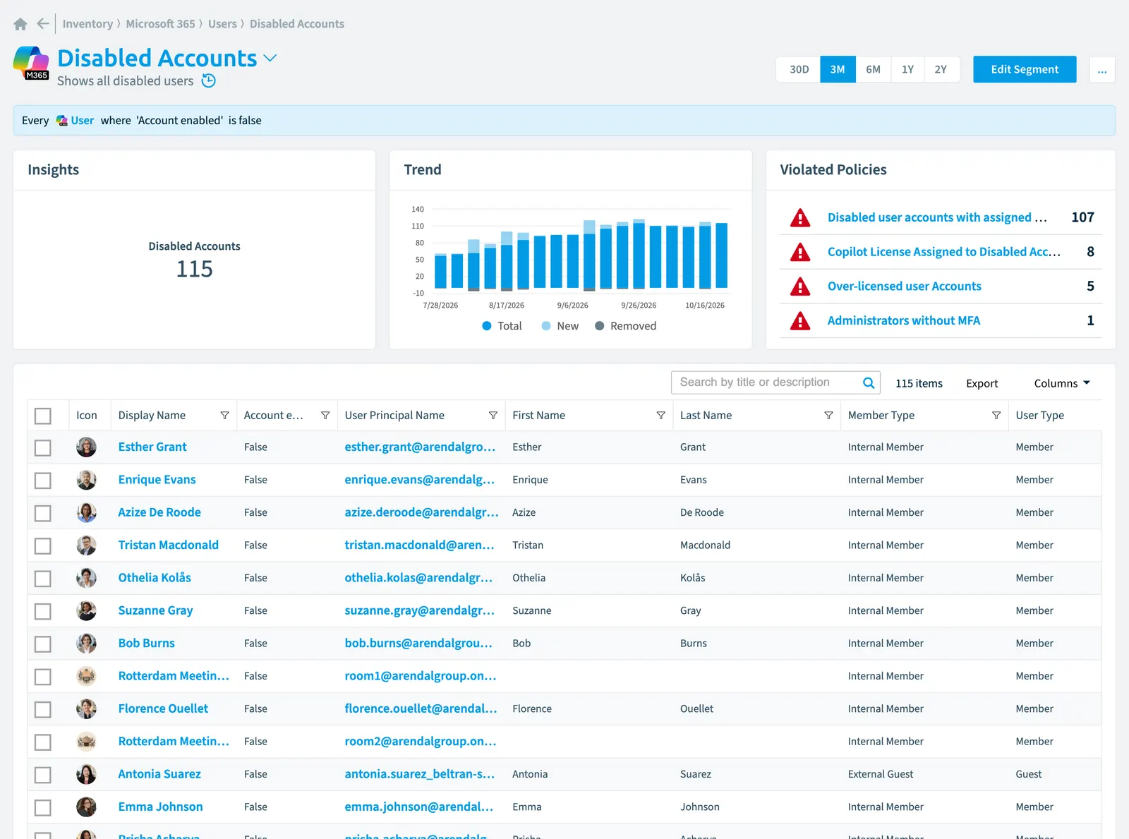Click the Disabled Accounts count 115

194,269
